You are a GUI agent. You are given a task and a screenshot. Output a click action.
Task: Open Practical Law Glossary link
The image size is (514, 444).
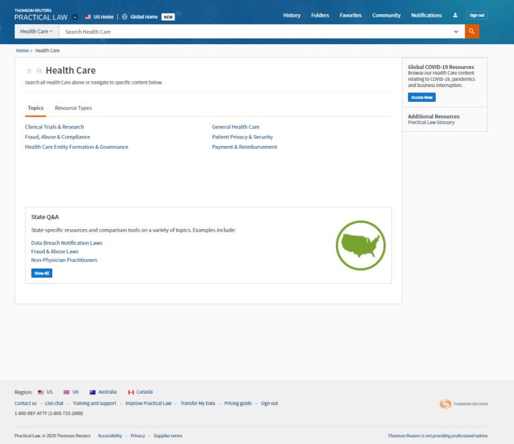[431, 123]
